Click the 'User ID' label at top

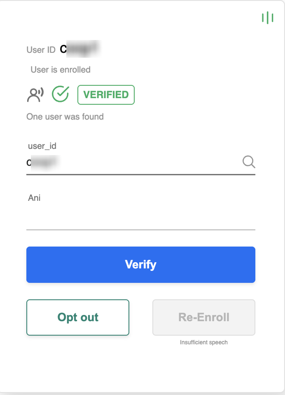[41, 50]
